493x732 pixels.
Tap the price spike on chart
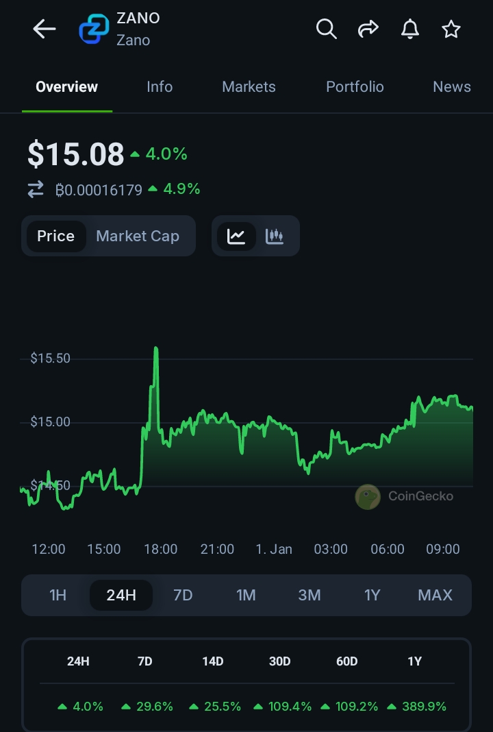156,350
